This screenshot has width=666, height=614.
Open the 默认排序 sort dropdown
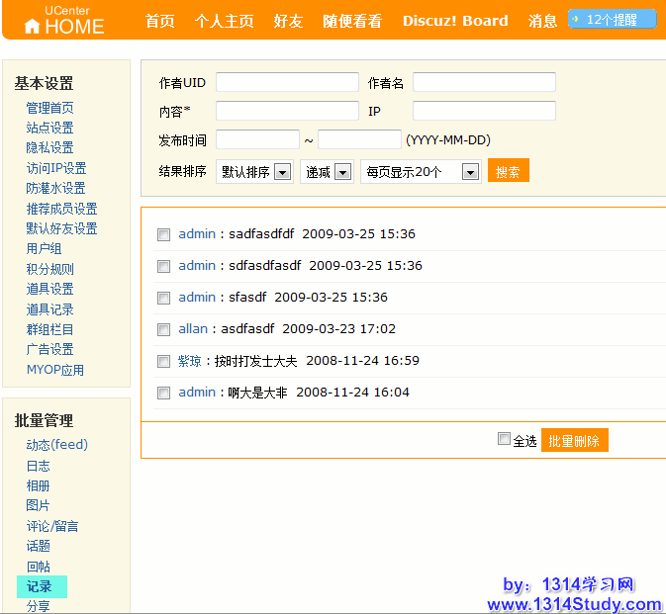tap(254, 172)
